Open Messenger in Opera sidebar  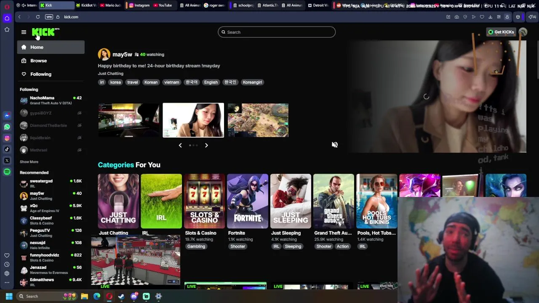(x=7, y=115)
